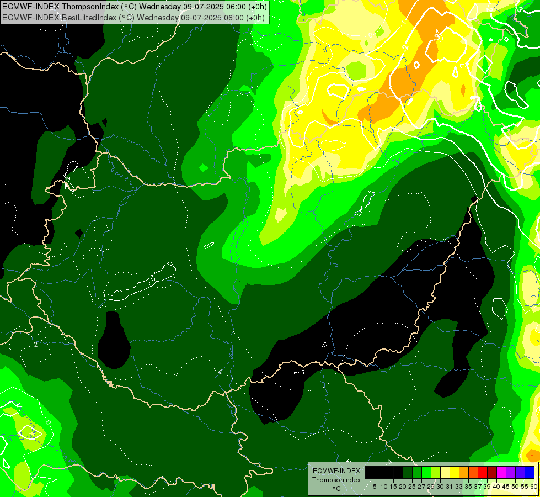Screen dimensions: 540x497
Task: Select the magenta 40–45 legend swatch
Action: (x=502, y=472)
